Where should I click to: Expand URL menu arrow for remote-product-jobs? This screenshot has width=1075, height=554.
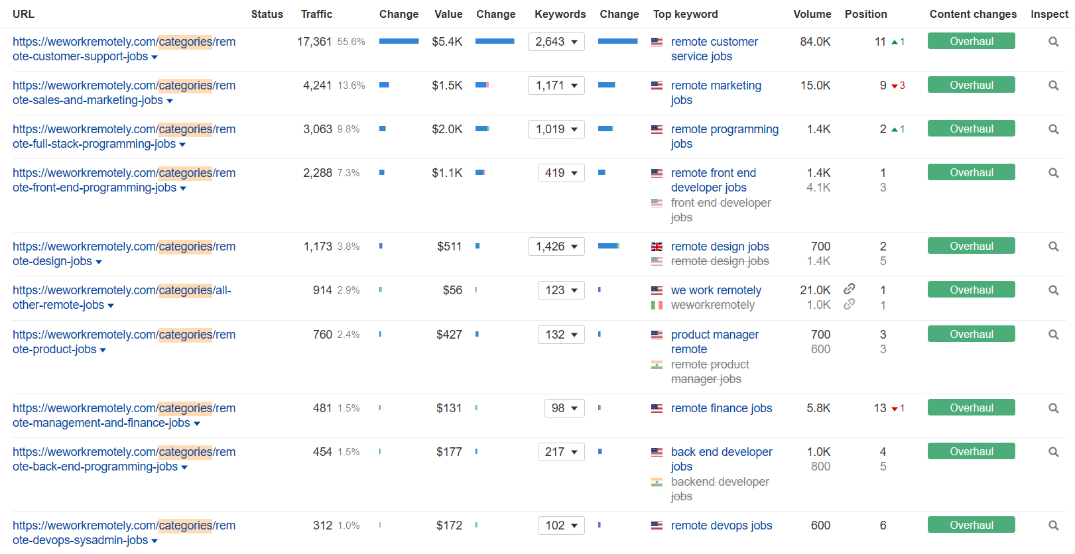103,351
